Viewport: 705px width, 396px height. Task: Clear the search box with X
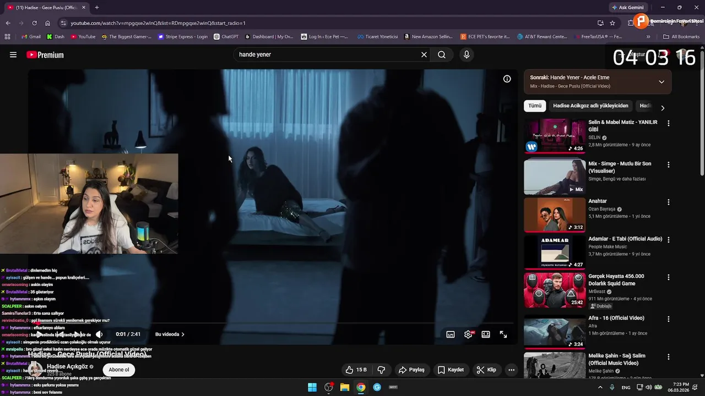point(424,54)
